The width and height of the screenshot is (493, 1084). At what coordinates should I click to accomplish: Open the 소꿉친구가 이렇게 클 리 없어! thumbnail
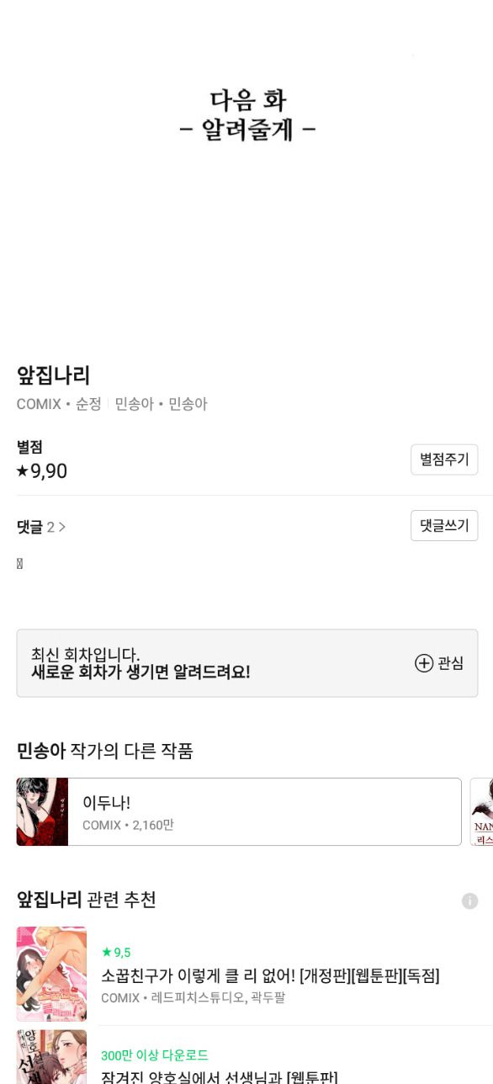(x=51, y=974)
